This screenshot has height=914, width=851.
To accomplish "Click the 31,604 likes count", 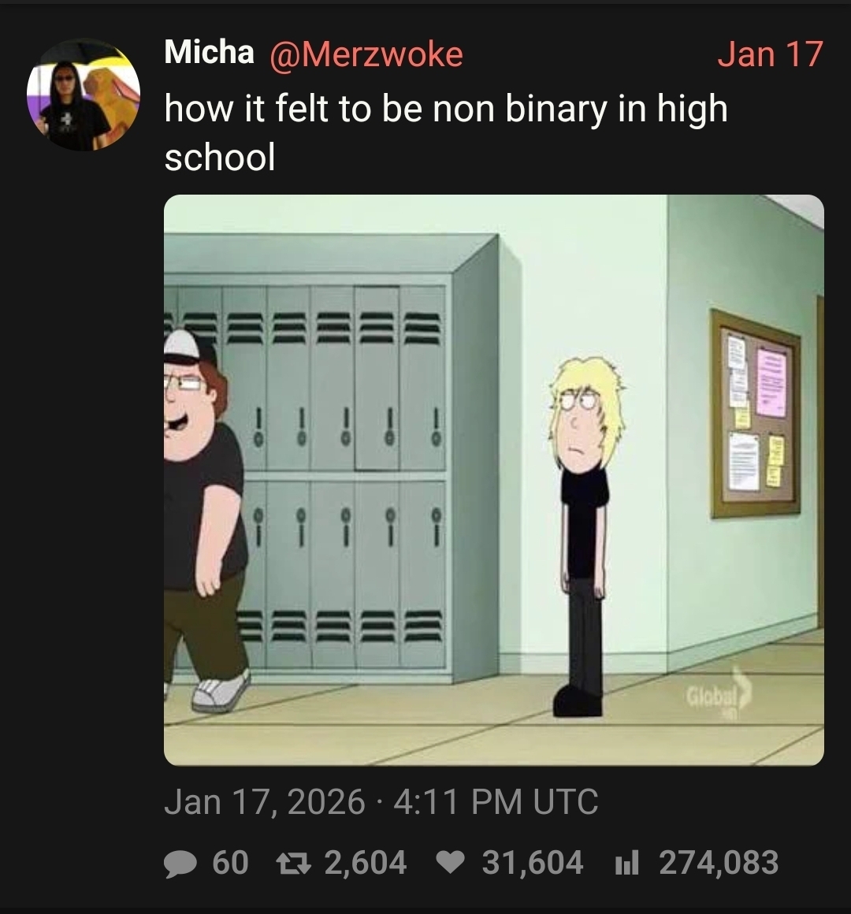I will tap(532, 863).
